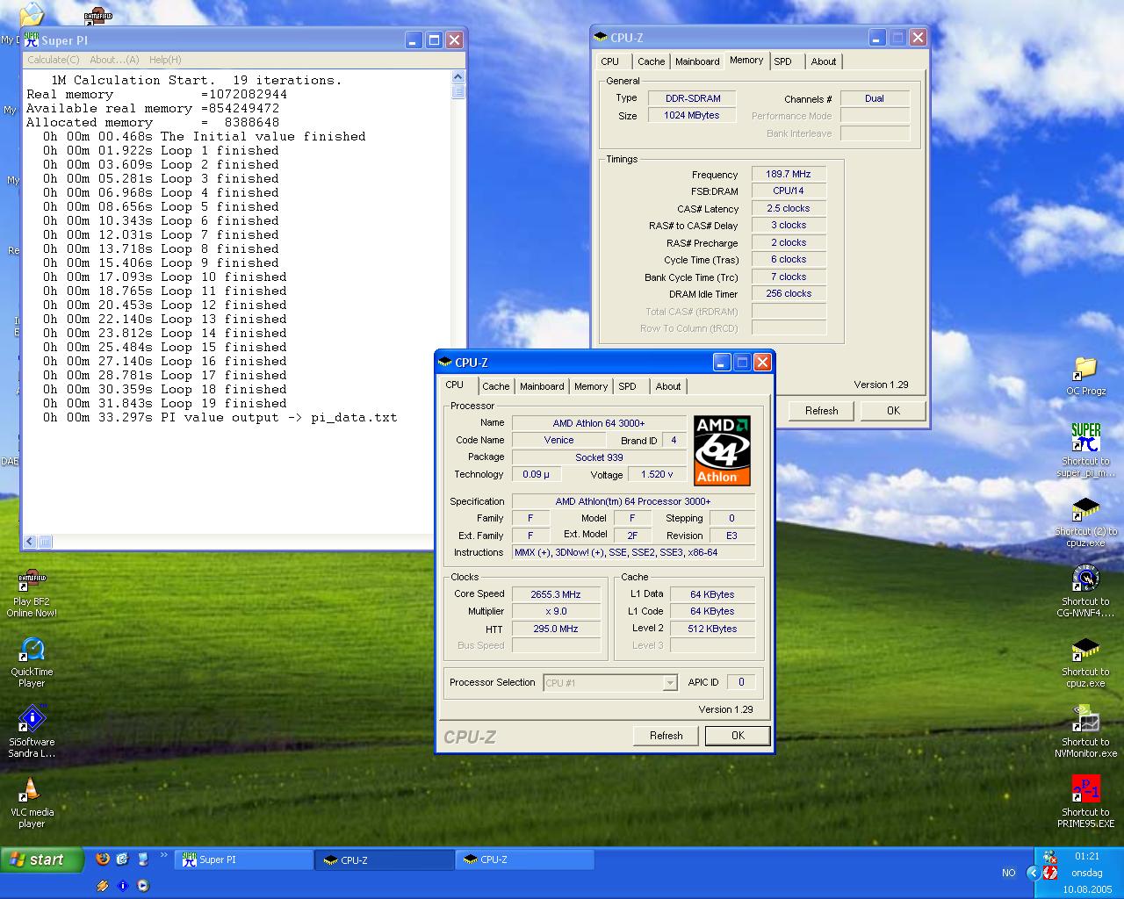Click the NO language indicator on the taskbar

click(1008, 873)
